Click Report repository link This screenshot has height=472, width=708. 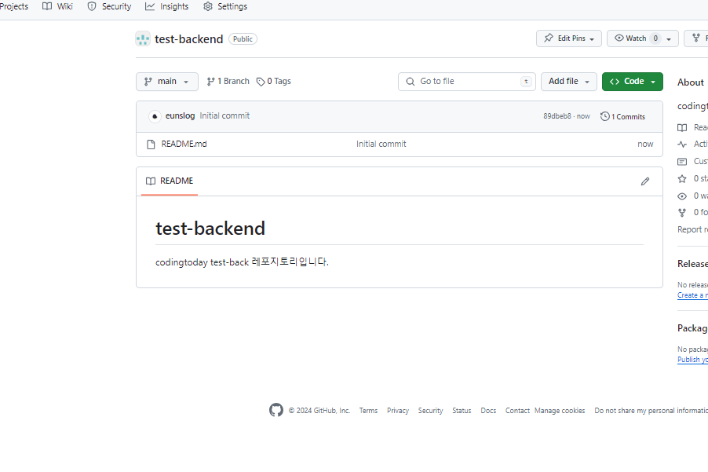692,229
